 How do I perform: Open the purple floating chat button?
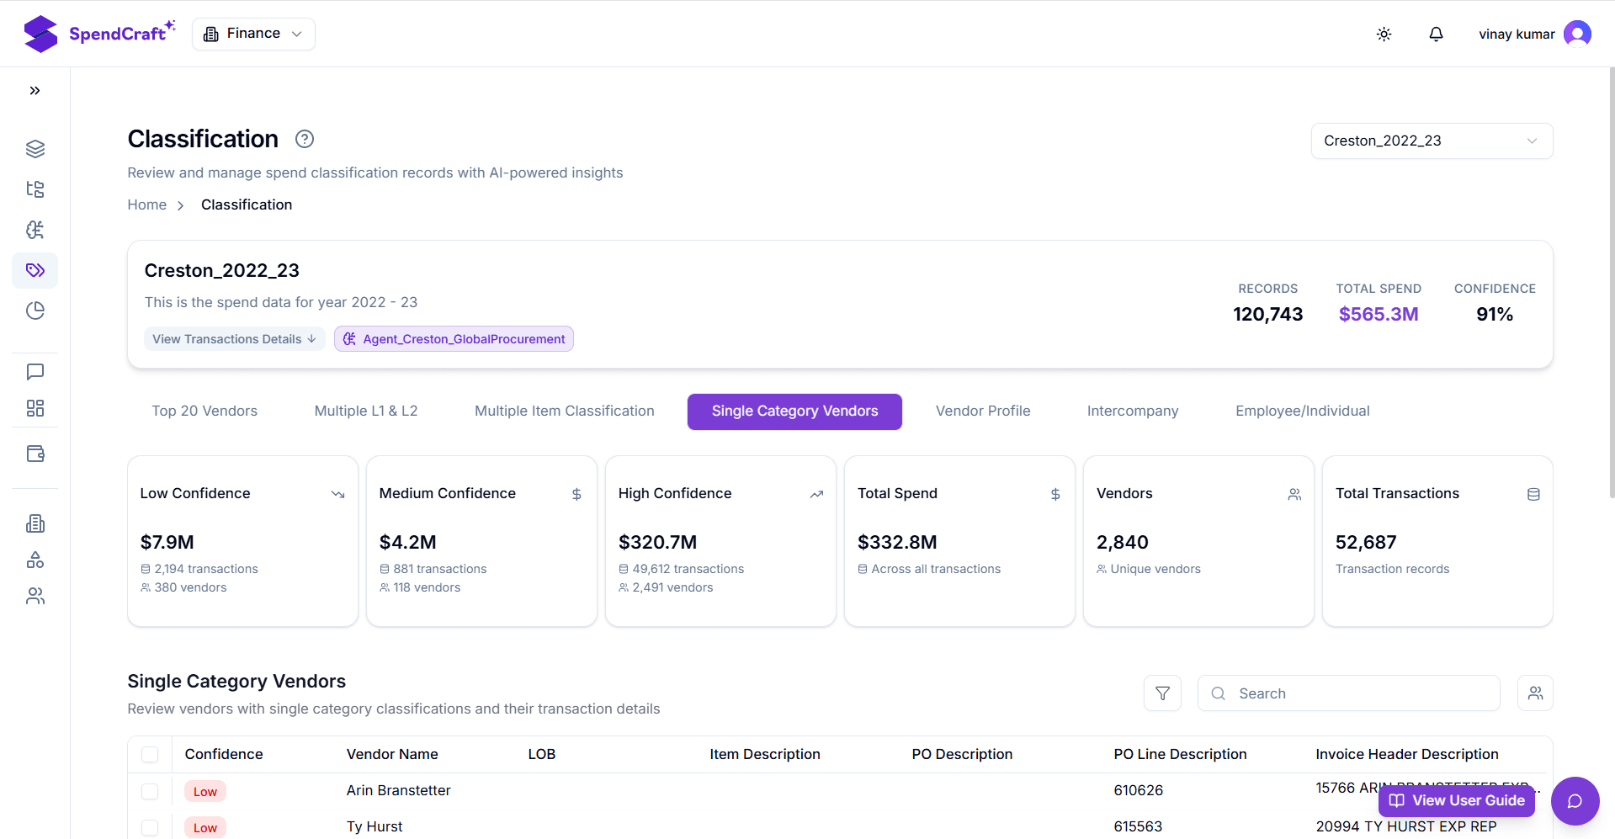click(1575, 800)
